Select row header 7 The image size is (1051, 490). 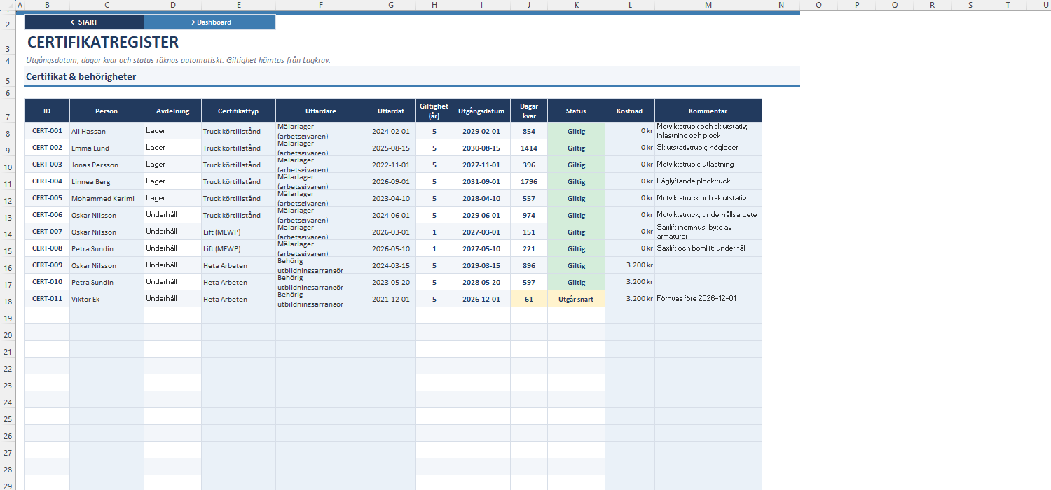[x=8, y=111]
